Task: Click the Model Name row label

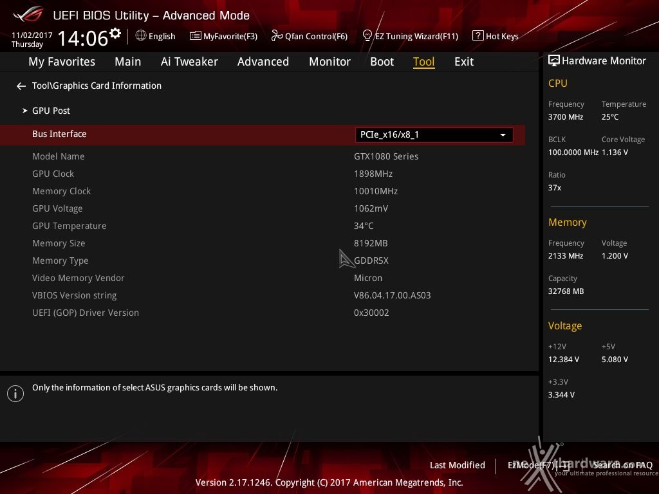Action: (59, 156)
